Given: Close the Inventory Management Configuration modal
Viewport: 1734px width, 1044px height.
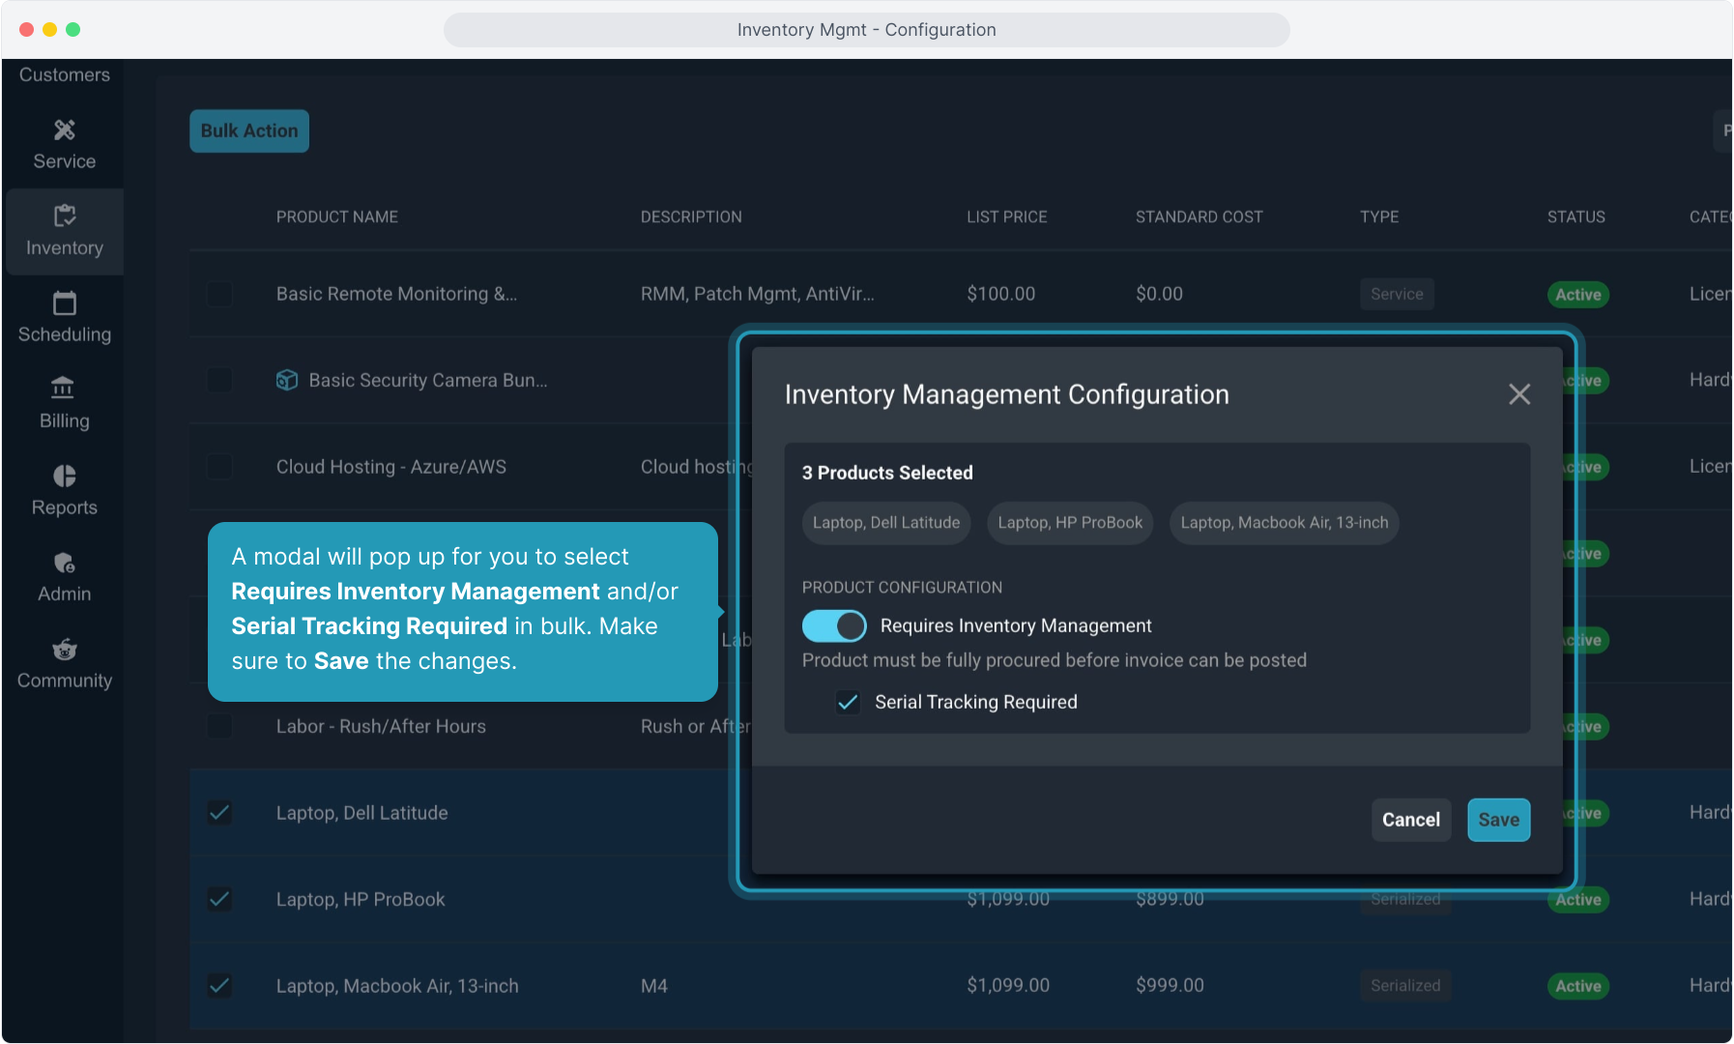Looking at the screenshot, I should [x=1518, y=394].
